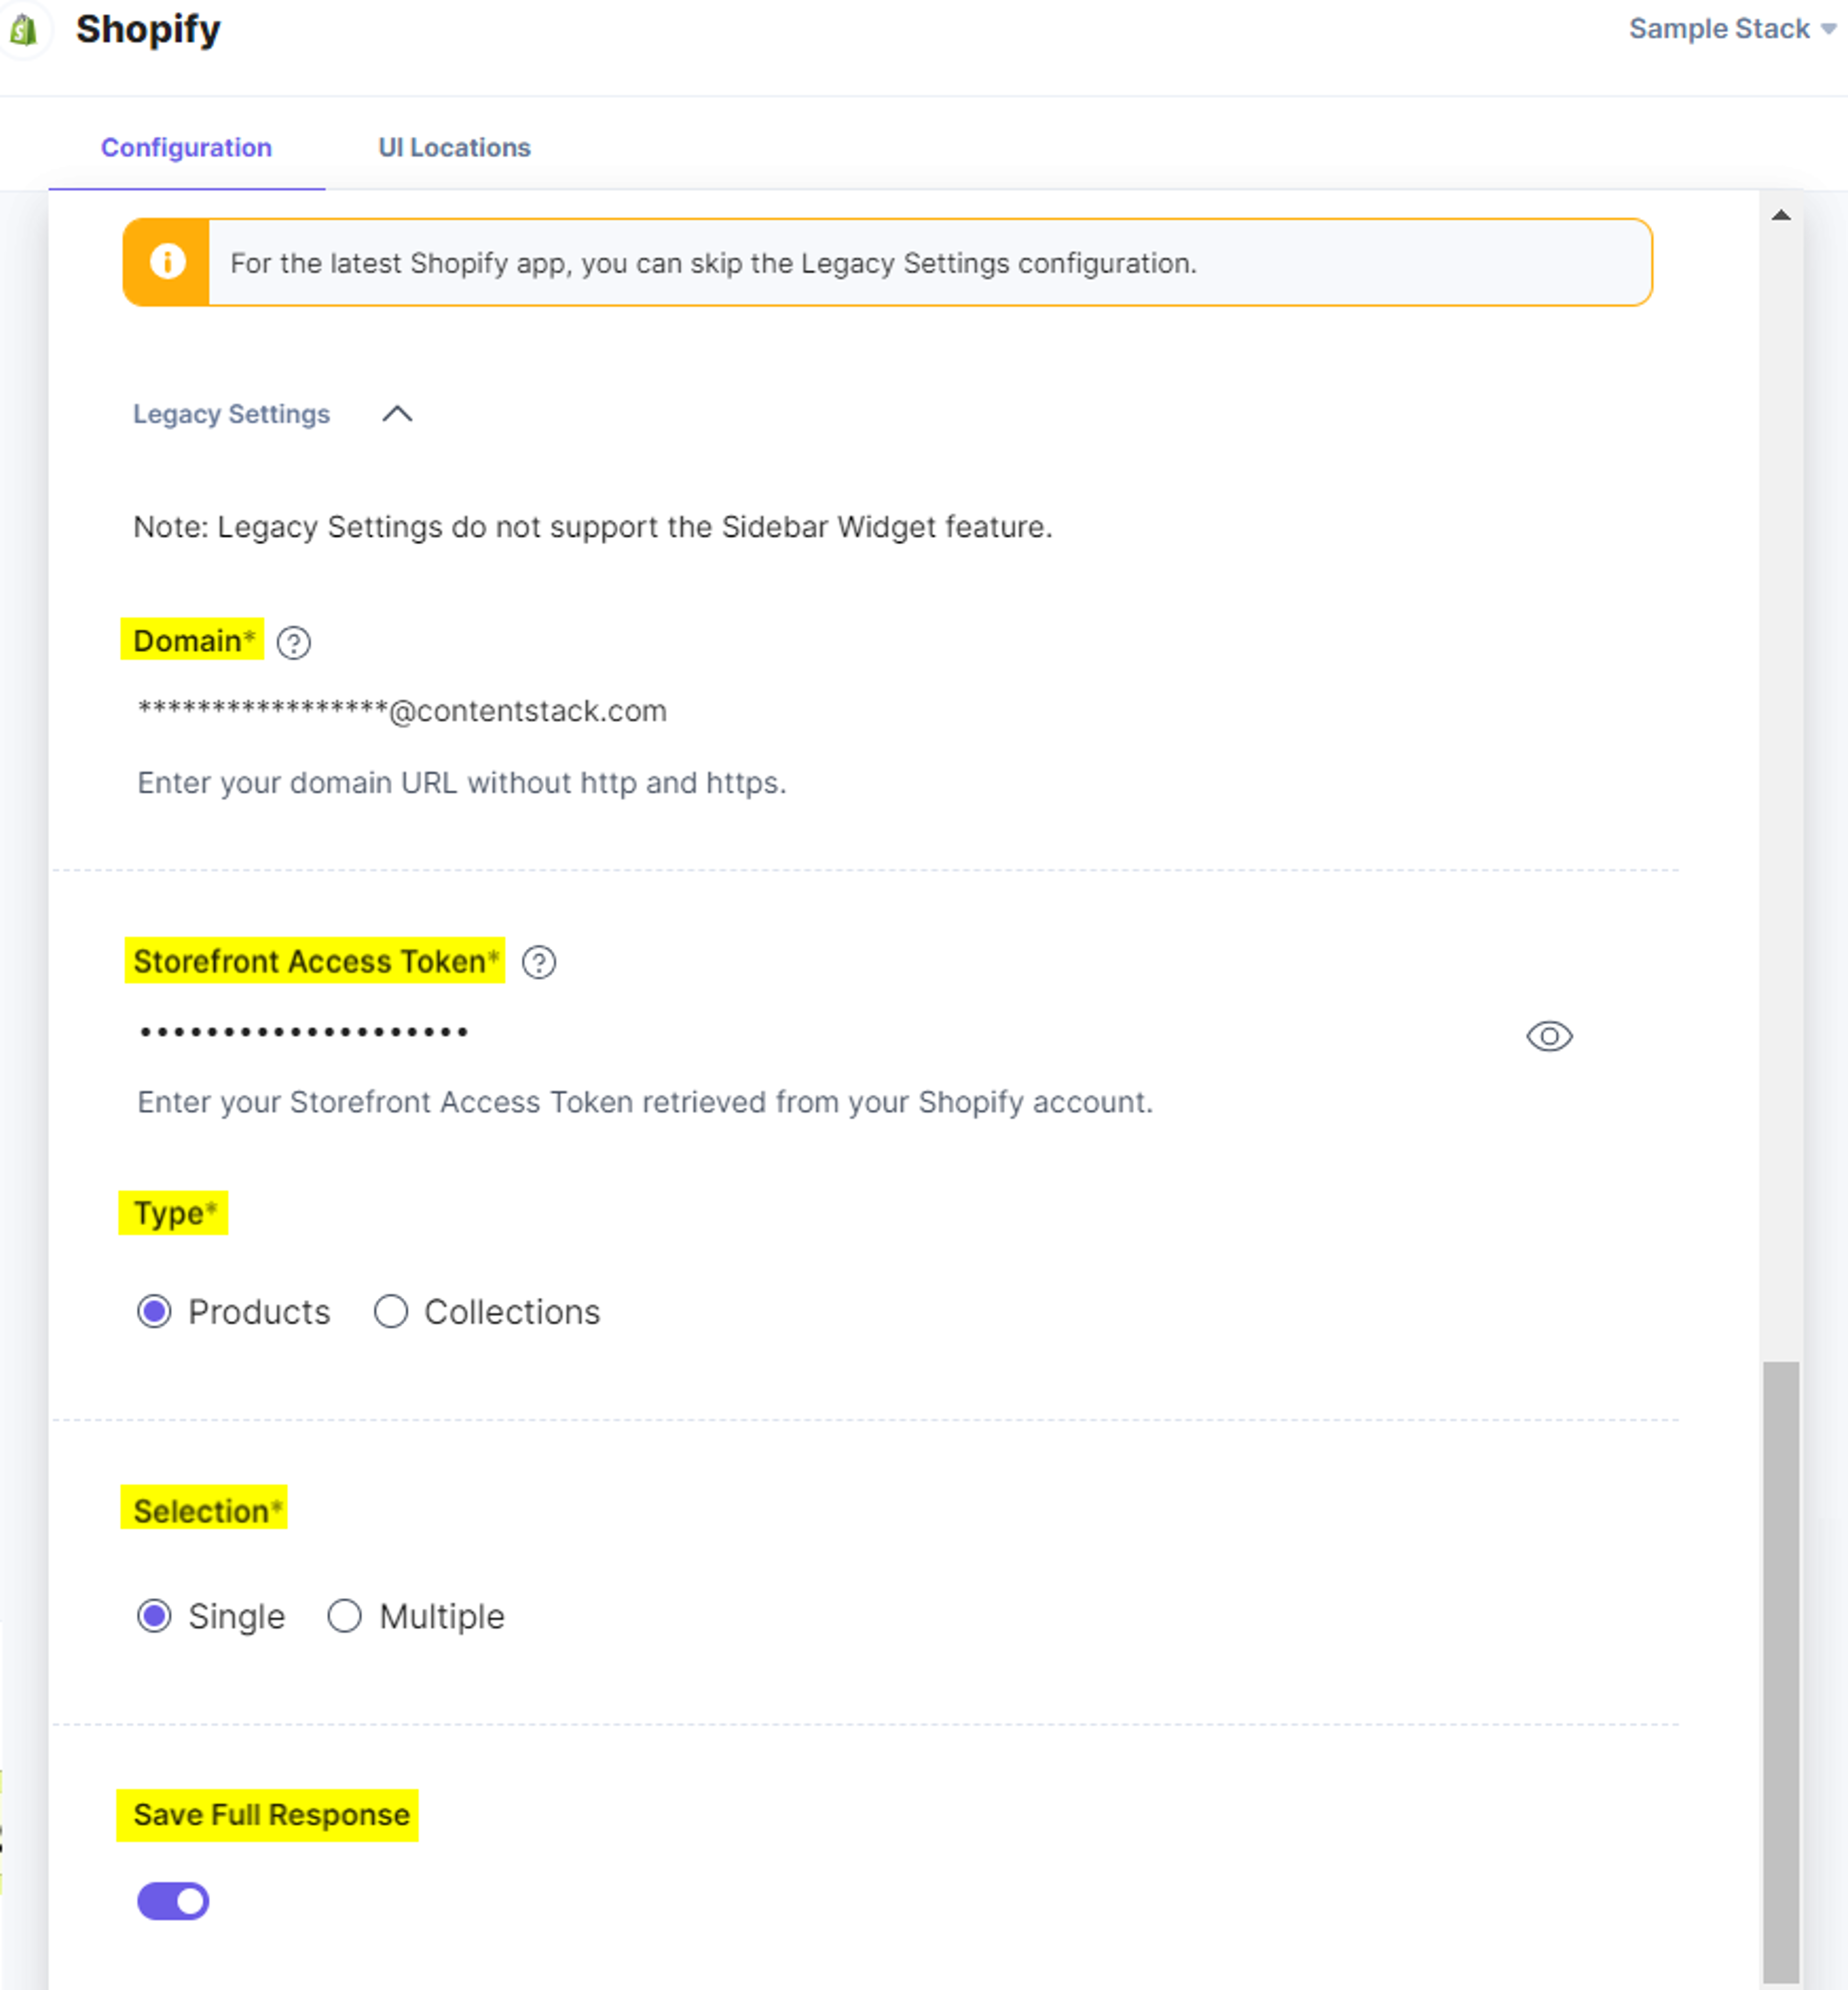Screen dimensions: 1848x1990
Task: Toggle the Save Full Response switch
Action: tap(173, 1901)
